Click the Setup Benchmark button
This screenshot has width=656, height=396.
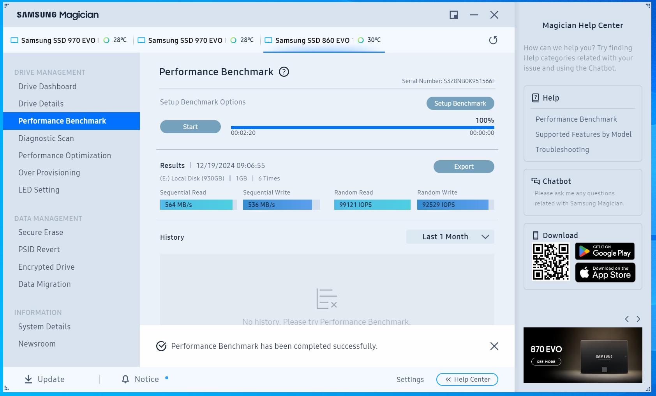tap(460, 103)
